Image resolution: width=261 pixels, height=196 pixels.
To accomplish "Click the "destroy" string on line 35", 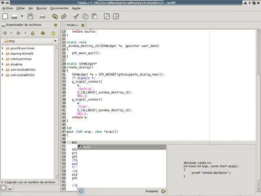I will tap(86, 89).
